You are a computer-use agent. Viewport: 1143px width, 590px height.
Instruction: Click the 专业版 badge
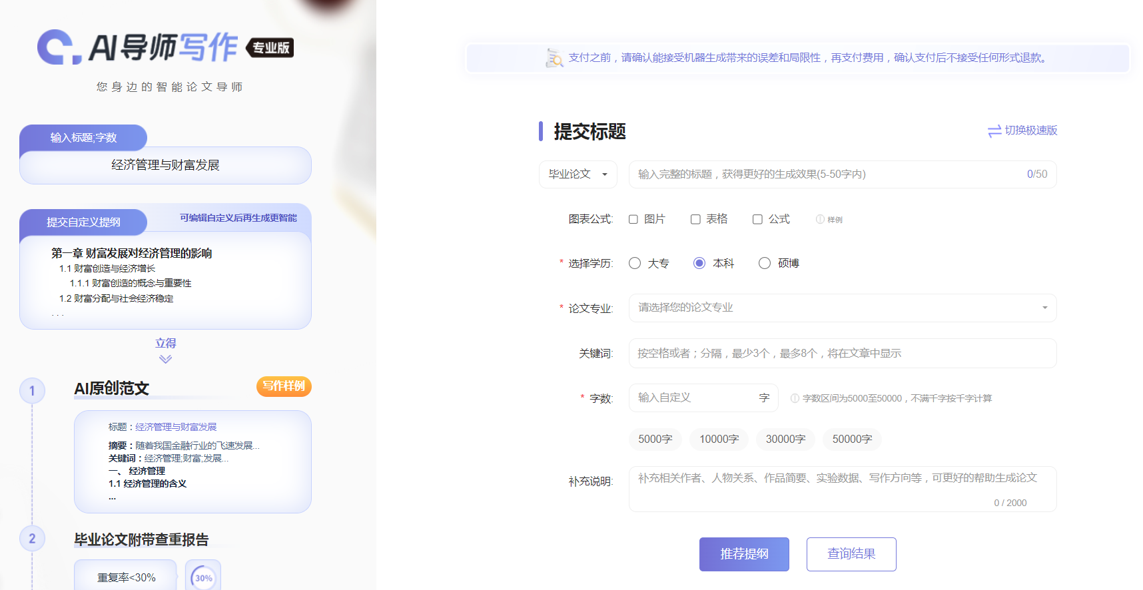[270, 48]
